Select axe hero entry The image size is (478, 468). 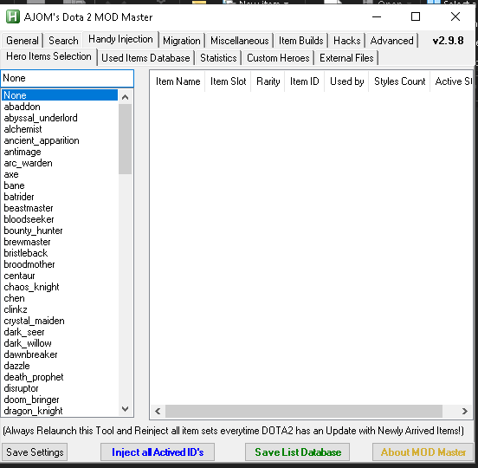point(60,174)
